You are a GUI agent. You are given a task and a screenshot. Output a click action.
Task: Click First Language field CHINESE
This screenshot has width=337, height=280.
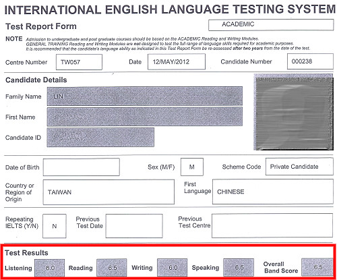tap(273, 192)
